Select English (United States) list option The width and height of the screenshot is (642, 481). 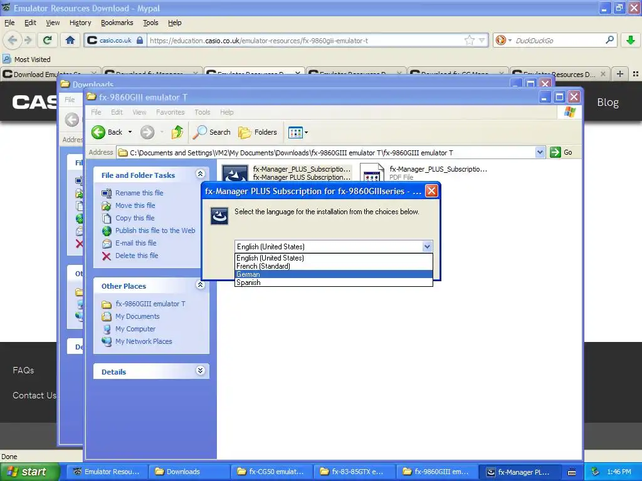(x=334, y=257)
